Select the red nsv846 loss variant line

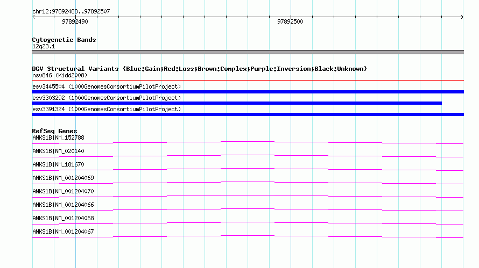coord(248,80)
